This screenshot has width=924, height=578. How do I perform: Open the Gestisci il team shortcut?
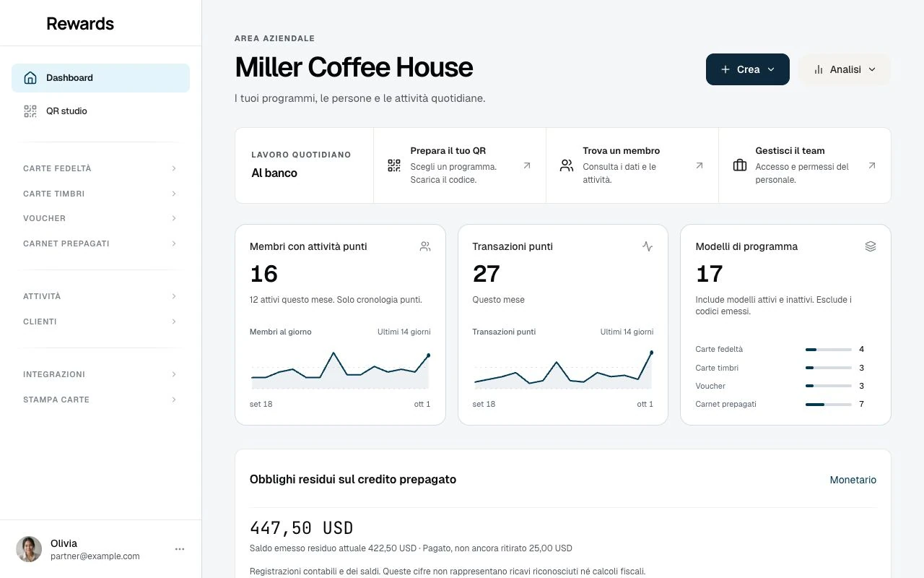[805, 165]
